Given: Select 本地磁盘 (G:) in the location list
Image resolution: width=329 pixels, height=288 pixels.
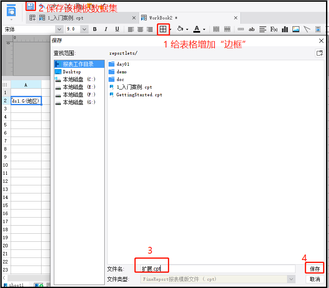Looking at the screenshot, I should tap(79, 102).
